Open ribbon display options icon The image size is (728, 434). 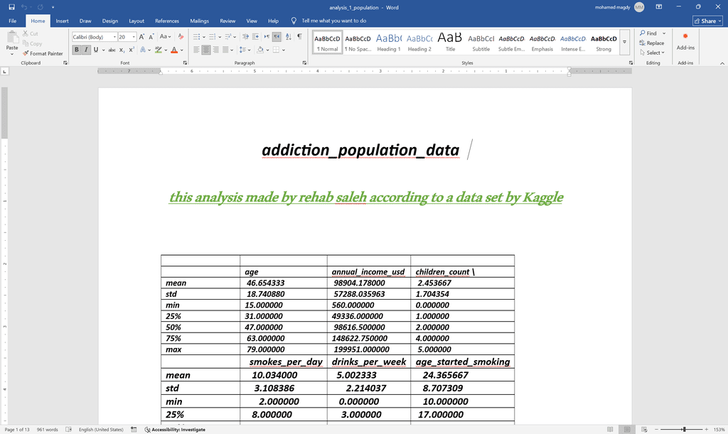click(659, 7)
